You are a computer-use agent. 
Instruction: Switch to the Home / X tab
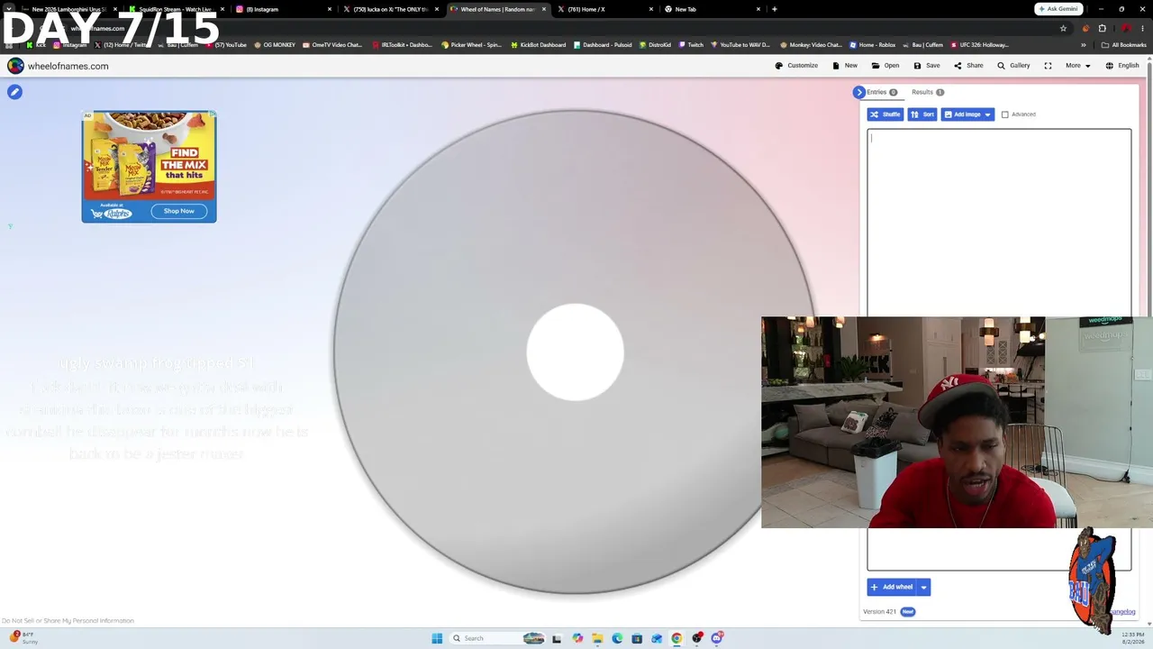point(606,9)
